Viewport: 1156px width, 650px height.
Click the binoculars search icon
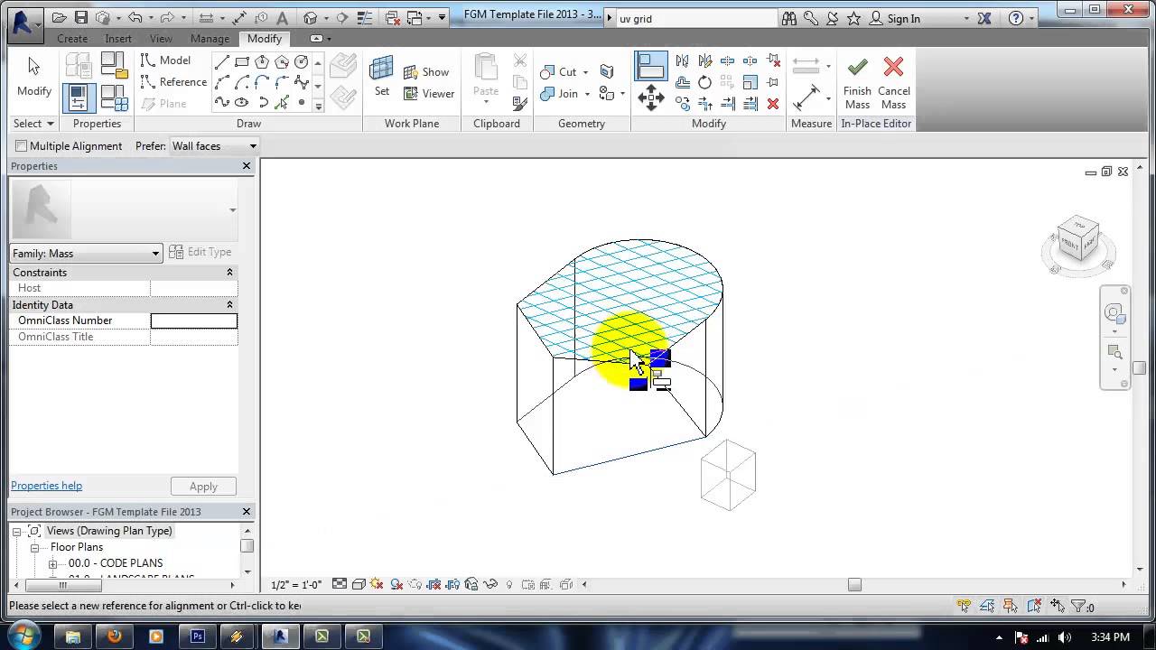(789, 18)
